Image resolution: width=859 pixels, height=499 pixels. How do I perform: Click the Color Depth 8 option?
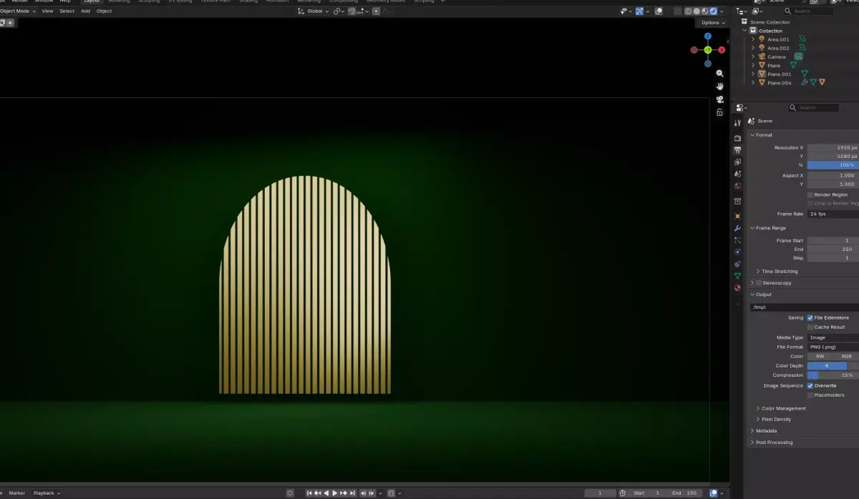(x=827, y=366)
